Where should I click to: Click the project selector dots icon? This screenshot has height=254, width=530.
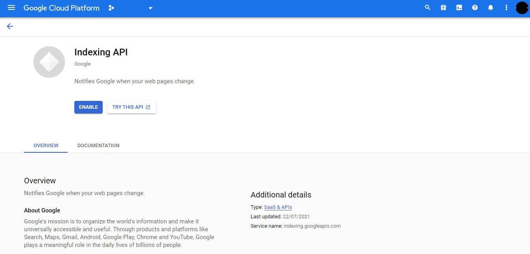coord(111,8)
